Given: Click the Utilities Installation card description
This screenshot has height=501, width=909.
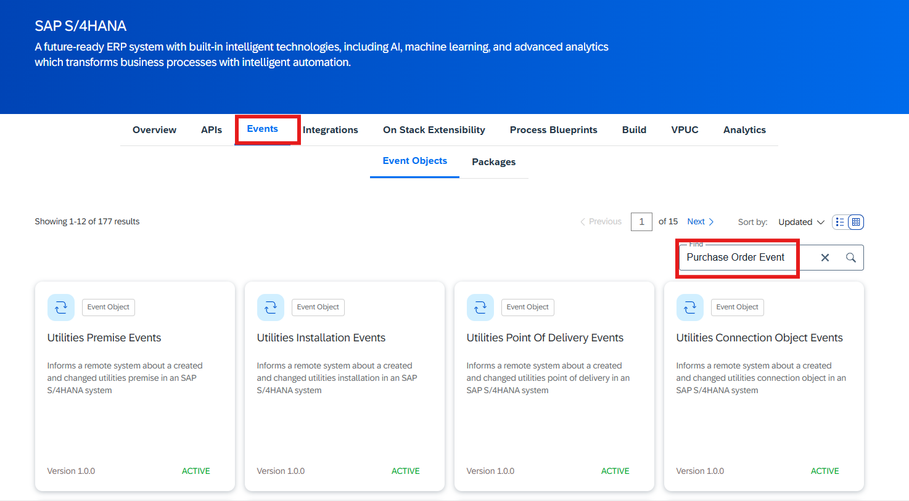Looking at the screenshot, I should coord(337,378).
